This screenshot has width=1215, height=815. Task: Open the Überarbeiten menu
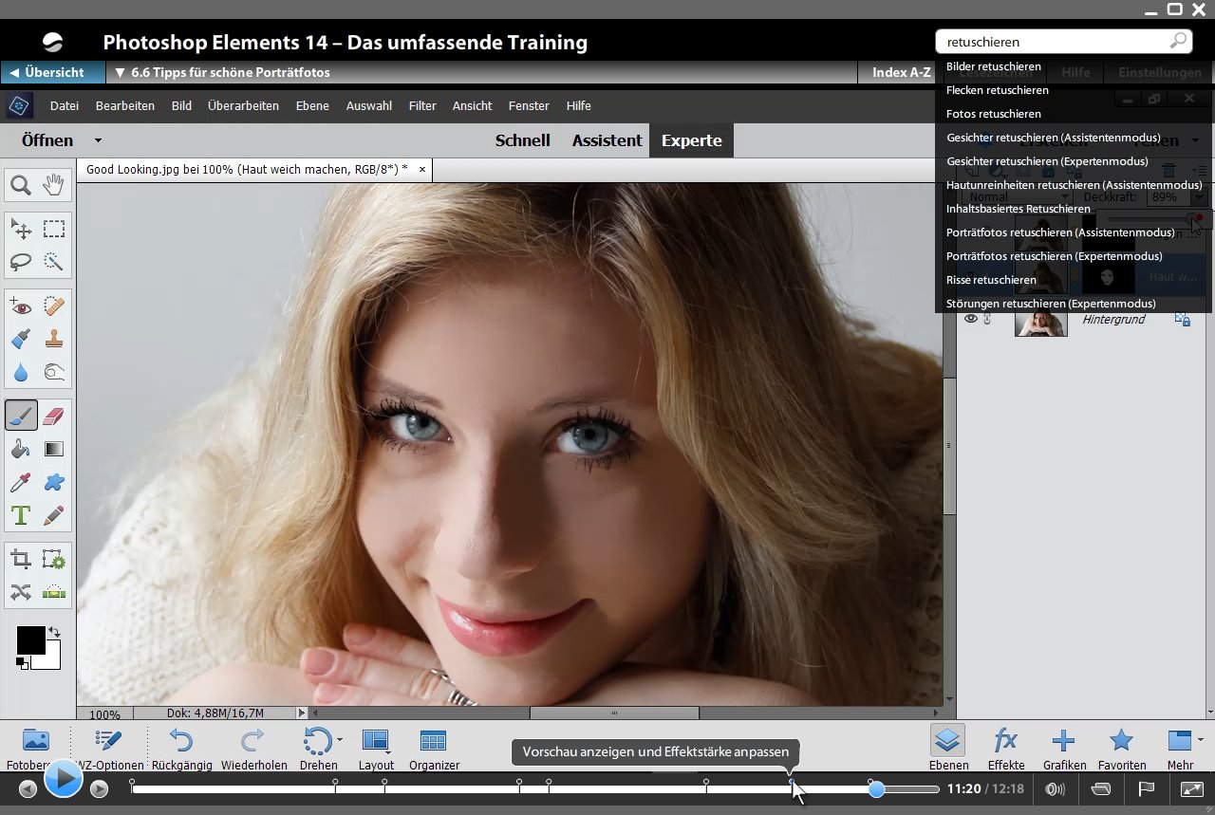click(x=243, y=106)
